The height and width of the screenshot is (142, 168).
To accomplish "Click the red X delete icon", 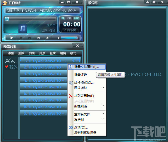I will click(71, 96).
